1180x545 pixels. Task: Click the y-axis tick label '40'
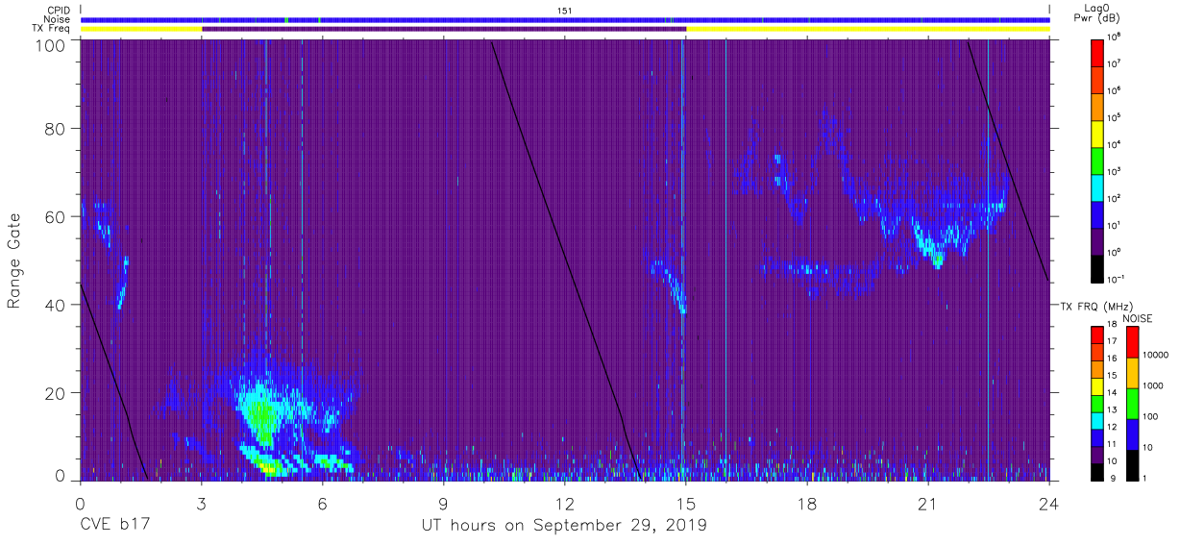[x=56, y=305]
